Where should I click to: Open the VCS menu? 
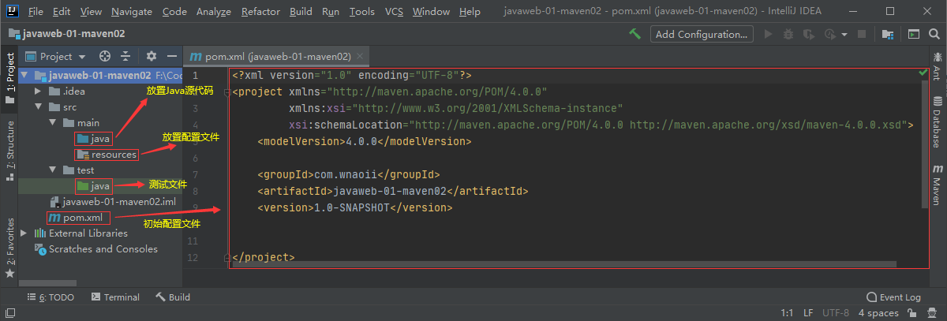pos(394,12)
